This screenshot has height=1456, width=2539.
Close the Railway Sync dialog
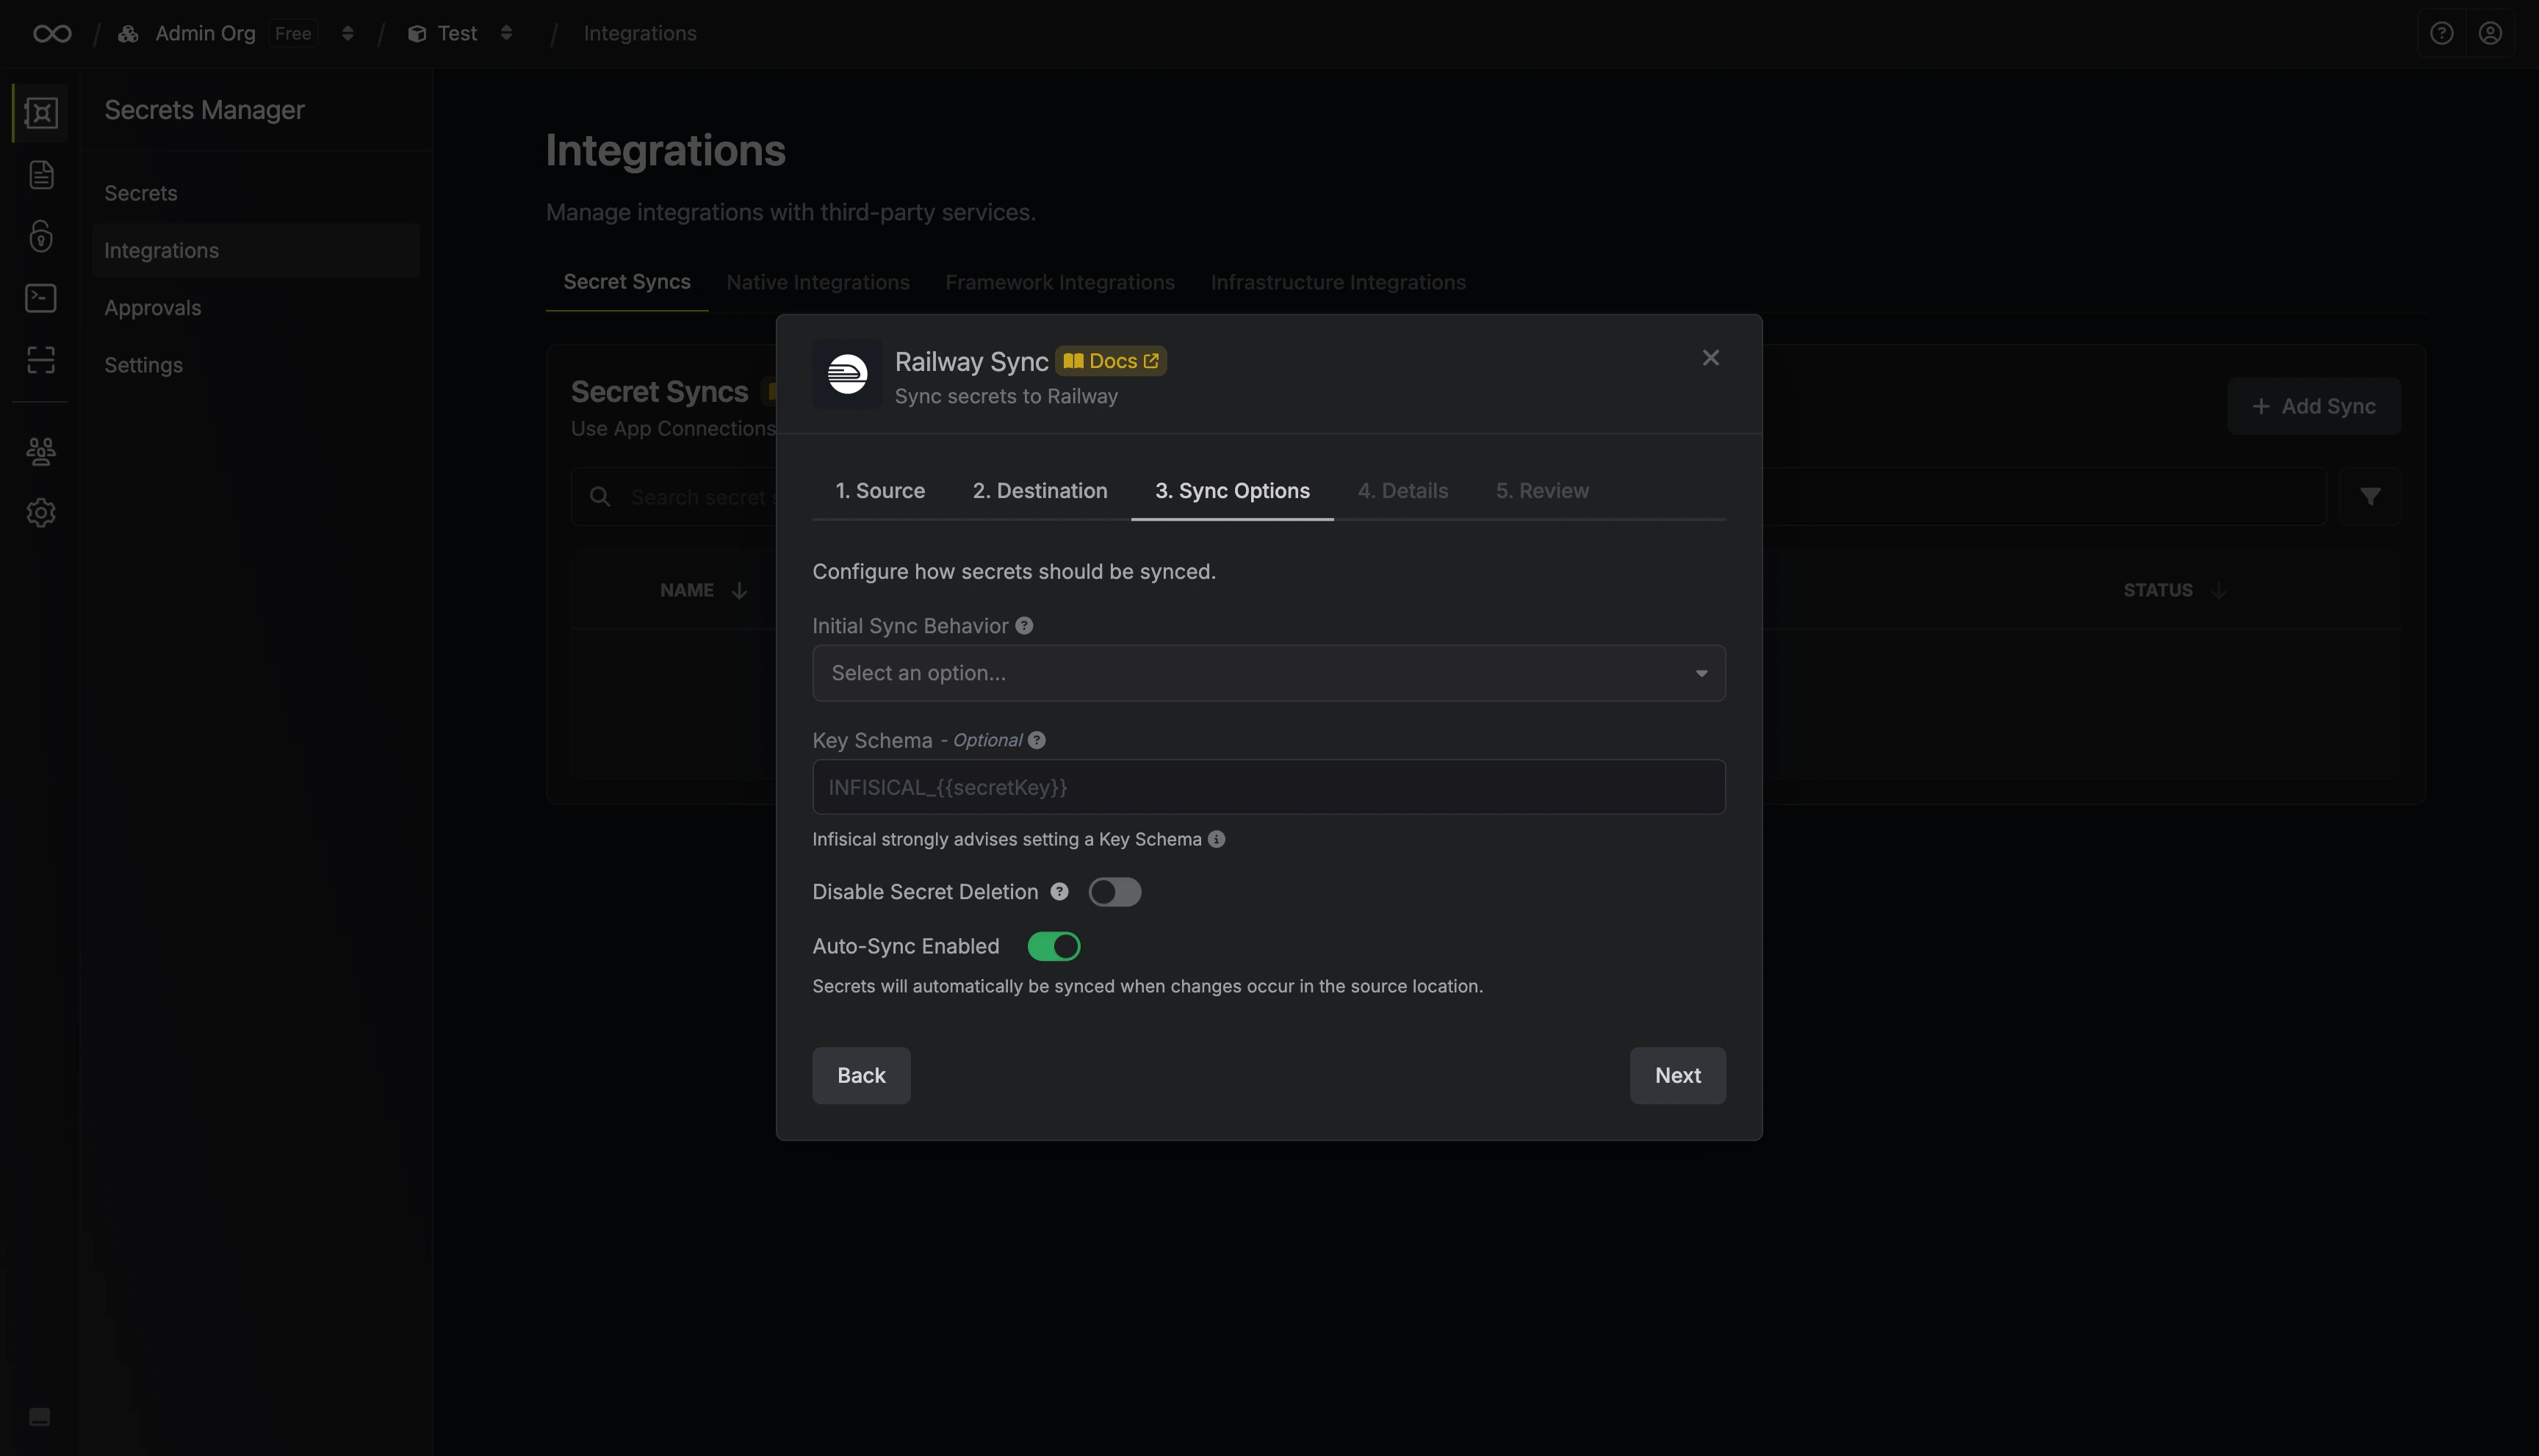pos(1711,358)
